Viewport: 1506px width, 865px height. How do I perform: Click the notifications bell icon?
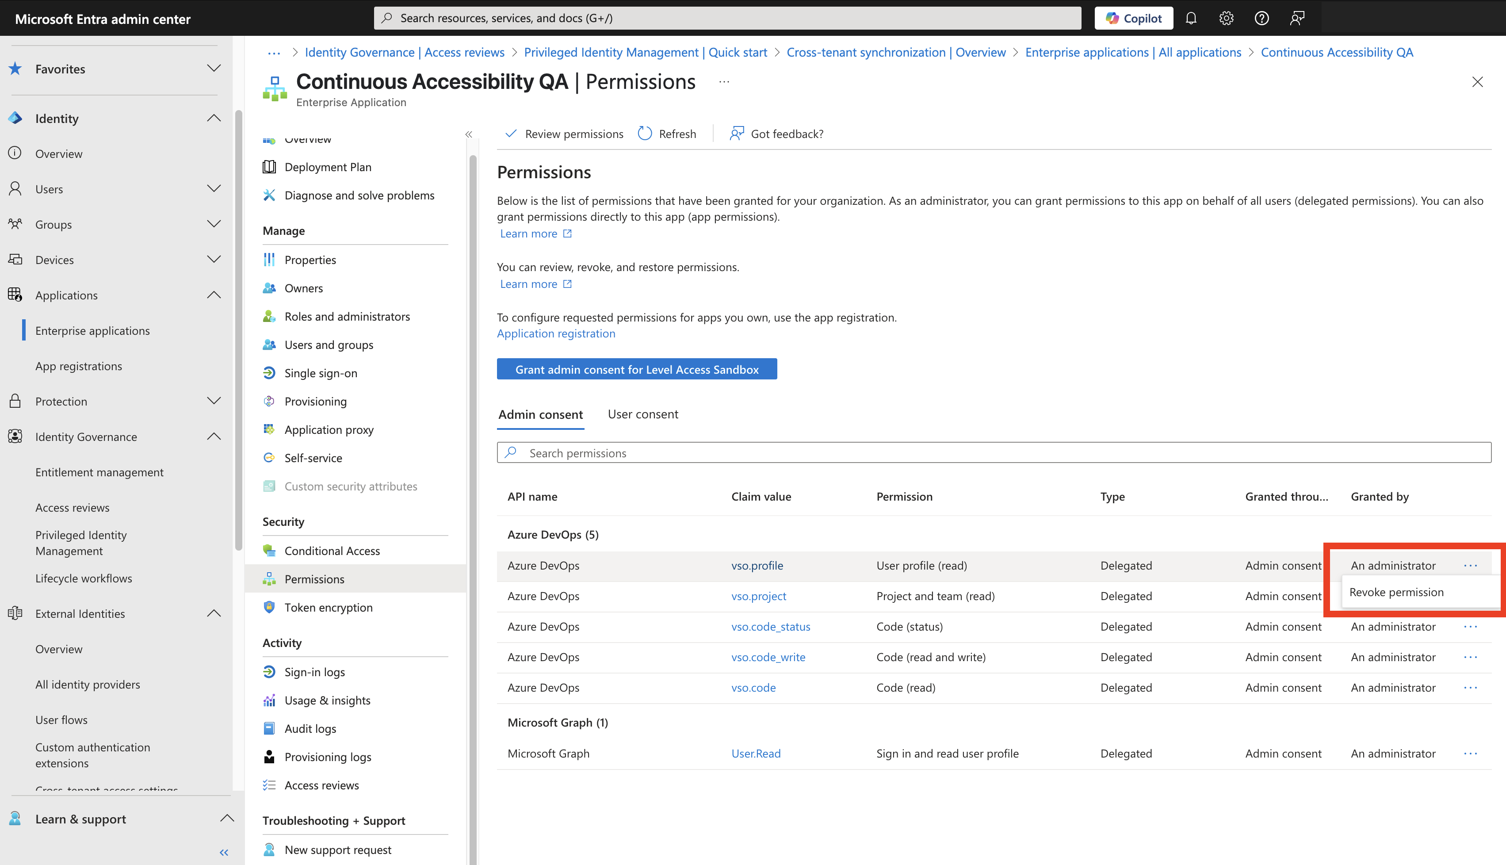(x=1191, y=18)
